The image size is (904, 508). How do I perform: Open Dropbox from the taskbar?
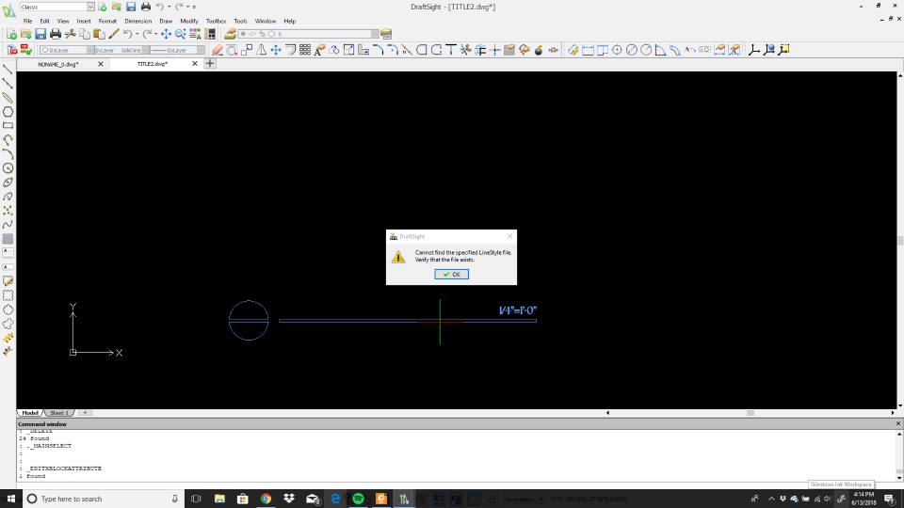289,499
